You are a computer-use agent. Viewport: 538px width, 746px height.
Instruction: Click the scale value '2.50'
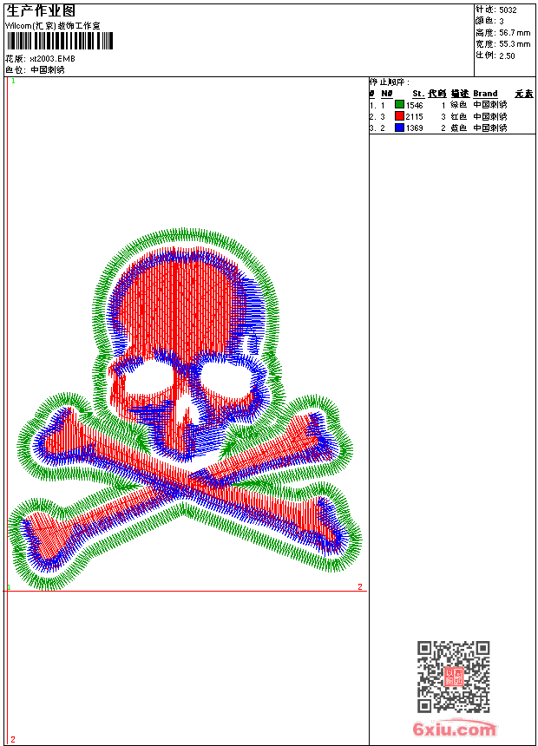[x=507, y=56]
